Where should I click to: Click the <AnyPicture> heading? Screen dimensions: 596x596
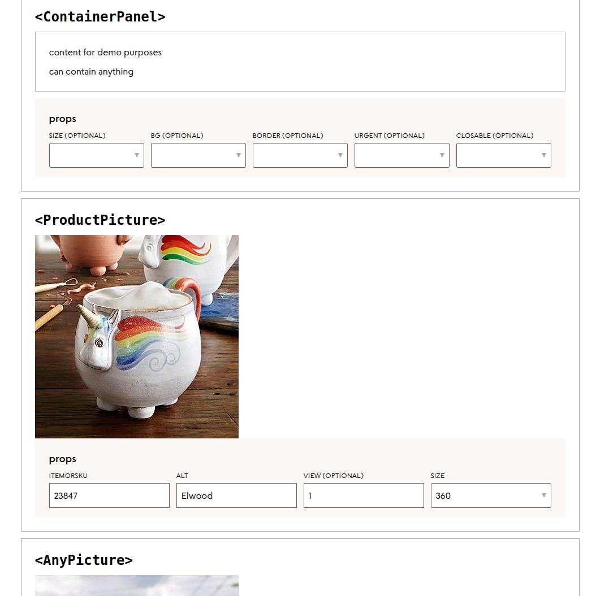click(x=84, y=560)
